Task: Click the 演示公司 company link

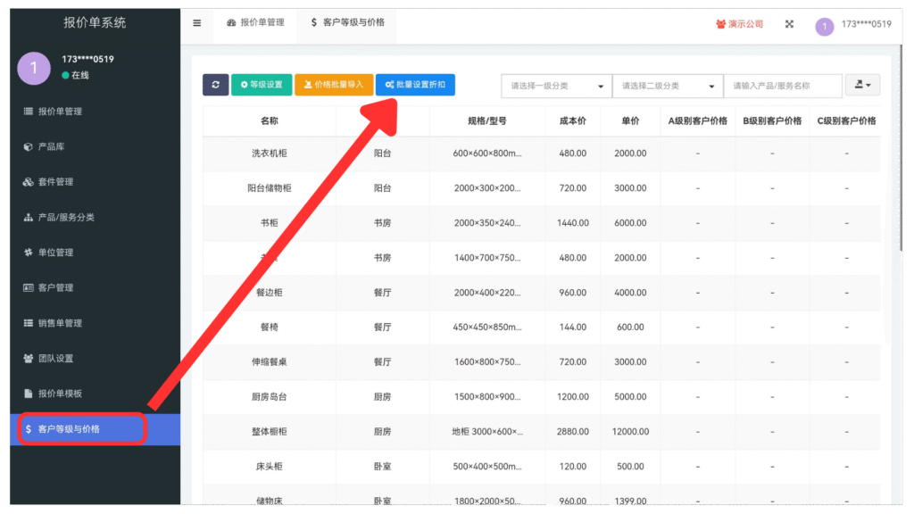Action: click(740, 24)
